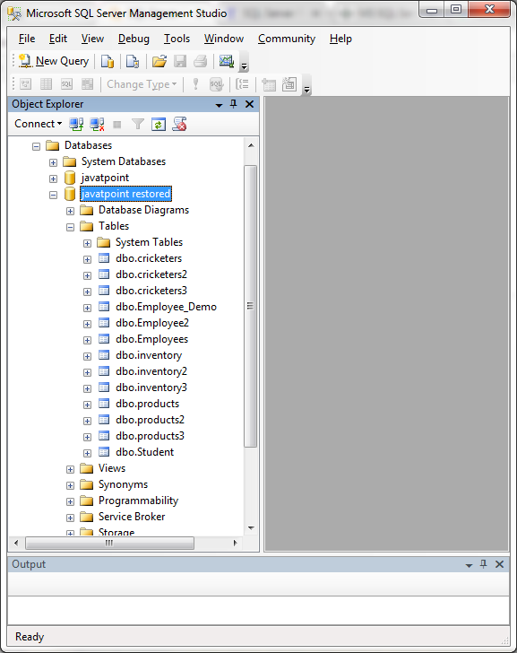
Task: Click the Refresh icon in Object Explorer
Action: tap(159, 124)
